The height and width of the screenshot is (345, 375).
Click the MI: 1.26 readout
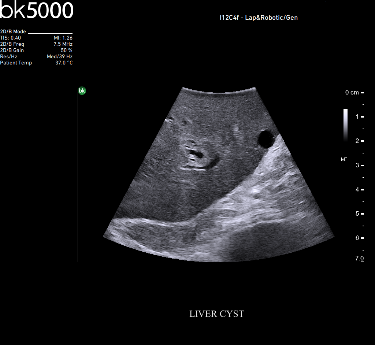pyautogui.click(x=63, y=38)
